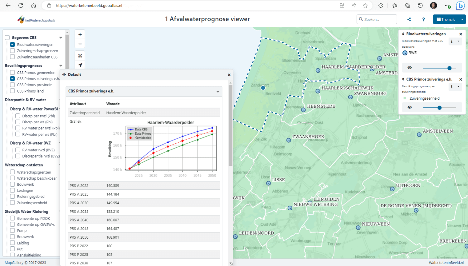Toggle visibility of the Rioolwaterzuiveringen layer eye icon
Viewport: 468px width, 266px height.
(x=409, y=67)
